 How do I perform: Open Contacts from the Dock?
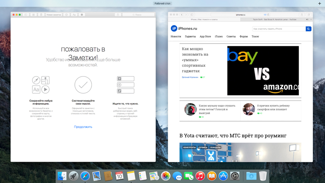(108, 176)
